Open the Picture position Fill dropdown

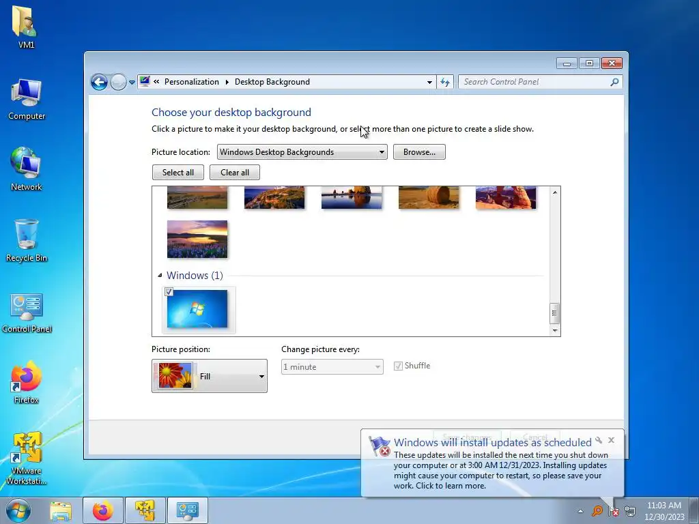click(210, 376)
